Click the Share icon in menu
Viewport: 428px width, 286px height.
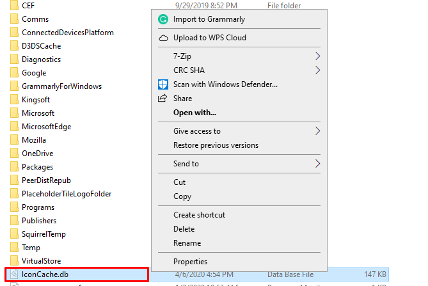162,99
